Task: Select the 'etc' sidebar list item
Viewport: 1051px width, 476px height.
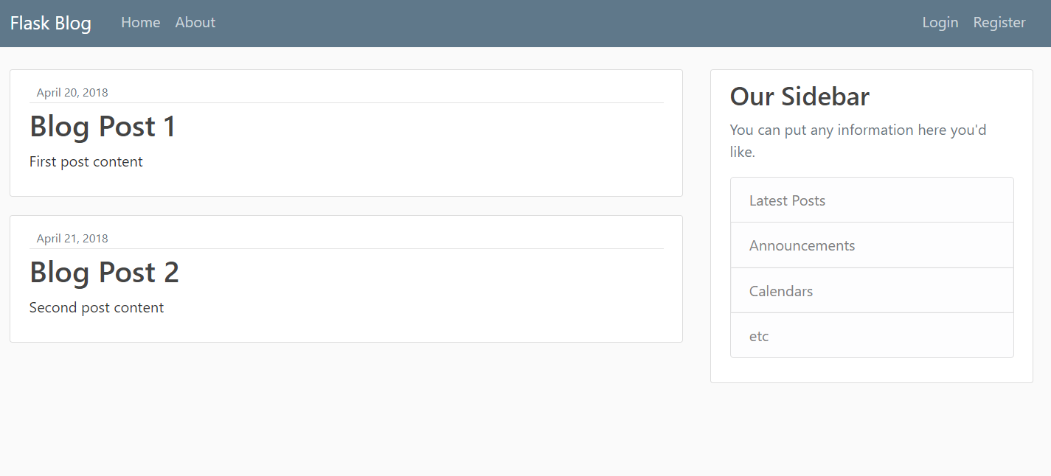Action: (x=759, y=336)
